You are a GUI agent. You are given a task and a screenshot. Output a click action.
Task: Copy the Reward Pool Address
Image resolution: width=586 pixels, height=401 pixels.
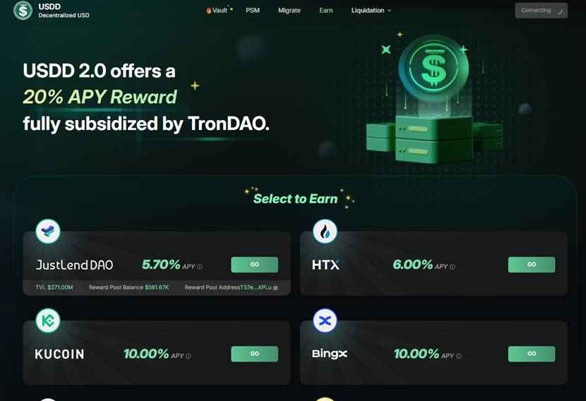pyautogui.click(x=275, y=287)
